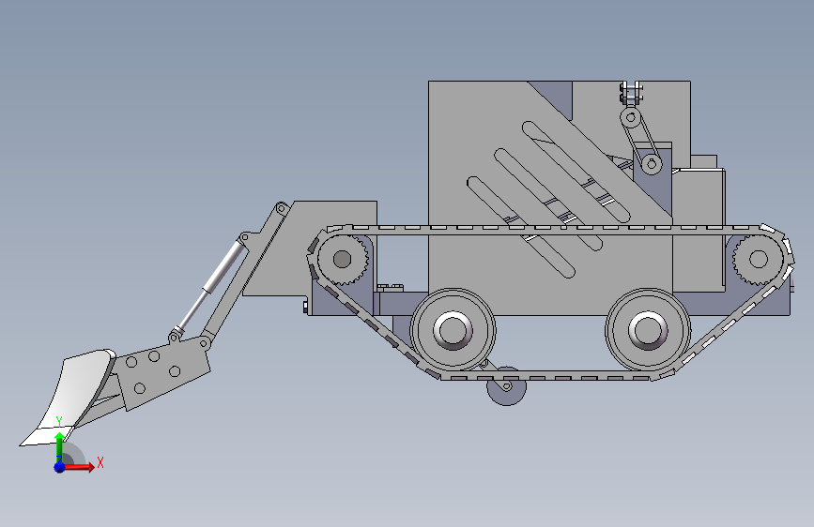Click the blue Z axis ball of the triad
The width and height of the screenshot is (814, 527).
point(60,467)
